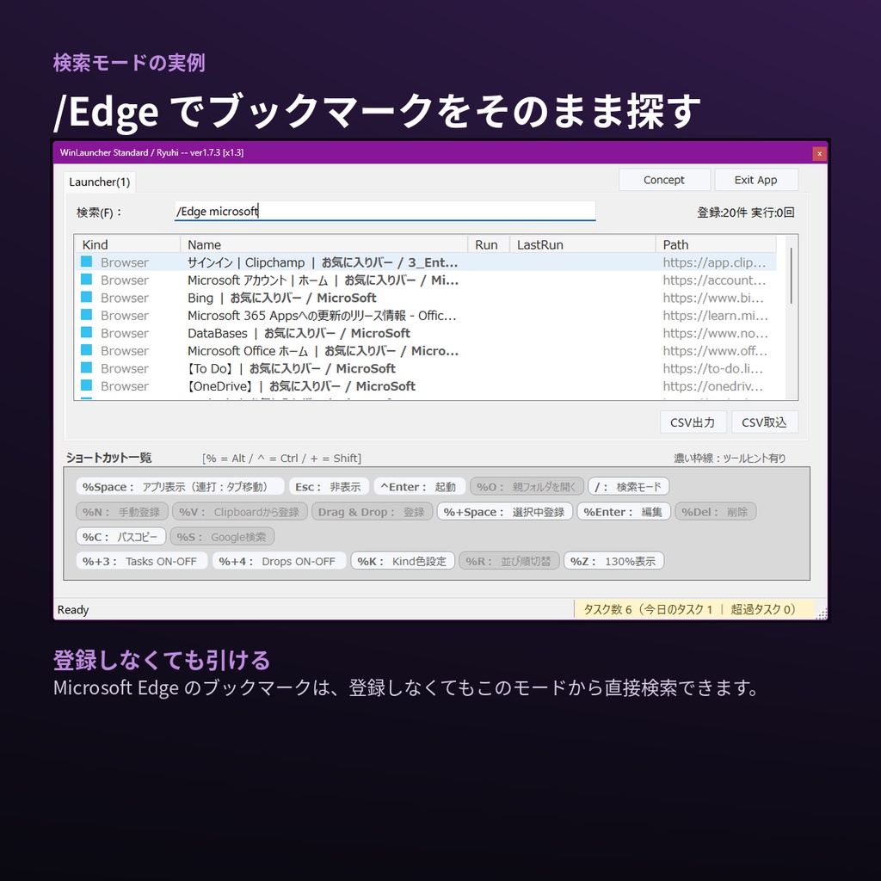Click the ^Enter 起動 shortcut chip
The height and width of the screenshot is (881, 881).
[x=419, y=487]
